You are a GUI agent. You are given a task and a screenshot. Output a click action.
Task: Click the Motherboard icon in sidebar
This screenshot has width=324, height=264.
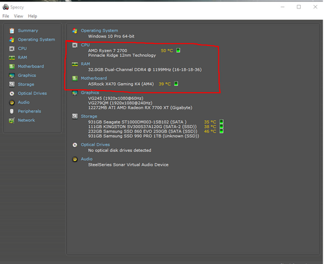point(12,67)
